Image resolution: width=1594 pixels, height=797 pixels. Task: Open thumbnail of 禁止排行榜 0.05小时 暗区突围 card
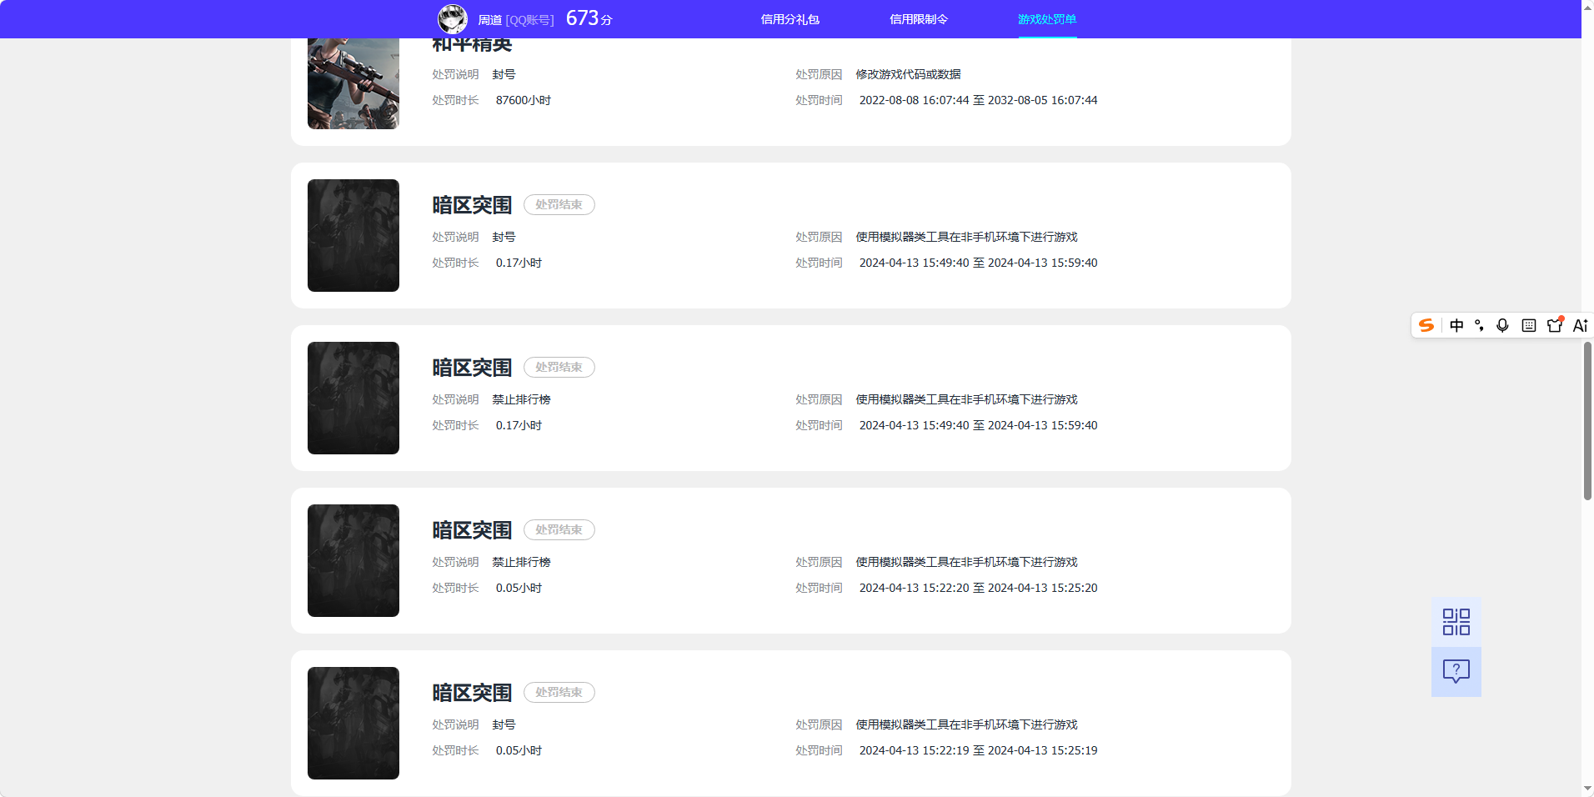353,560
